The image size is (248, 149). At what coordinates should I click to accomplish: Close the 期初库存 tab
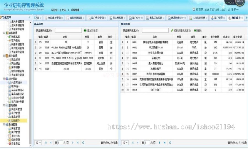pyautogui.click(x=242, y=18)
